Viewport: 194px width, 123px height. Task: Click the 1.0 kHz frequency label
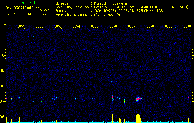[3, 55]
